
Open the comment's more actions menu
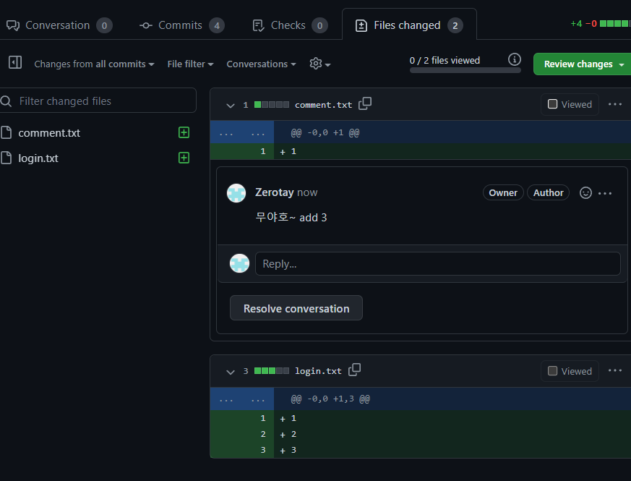[605, 193]
